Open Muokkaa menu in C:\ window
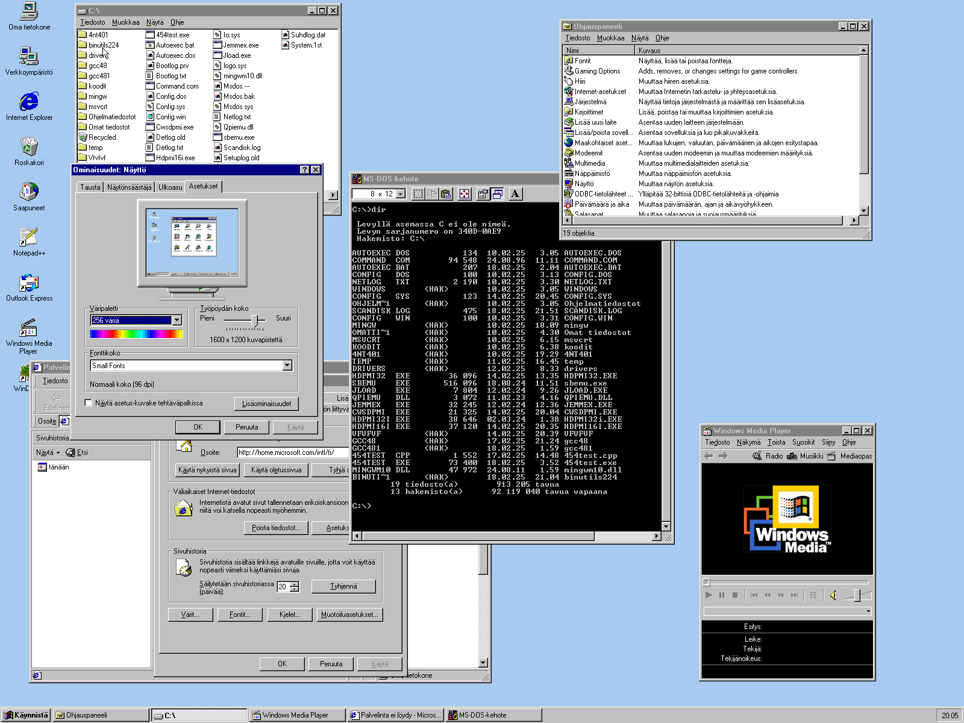Image resolution: width=964 pixels, height=723 pixels. 125,22
